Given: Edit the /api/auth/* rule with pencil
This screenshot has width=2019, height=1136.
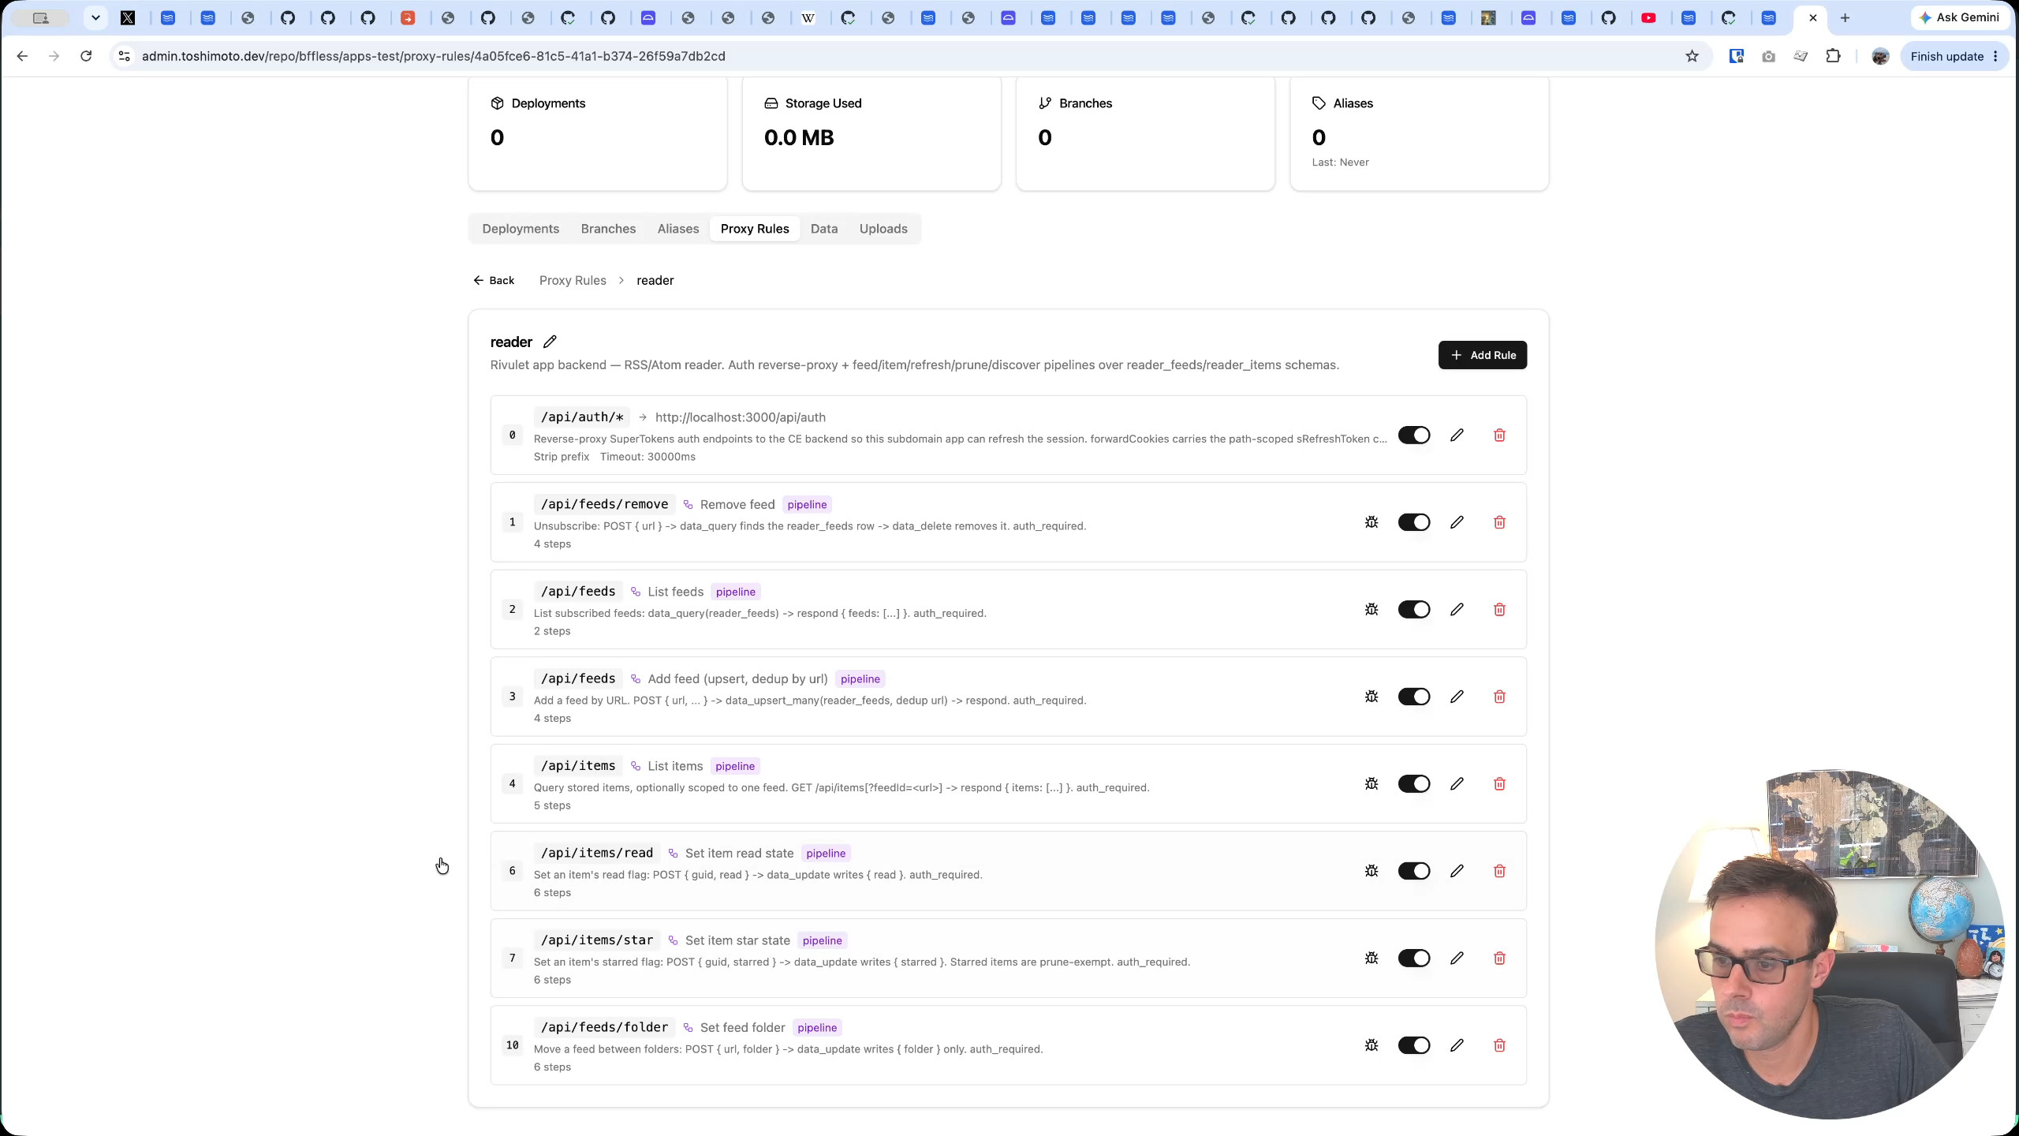Looking at the screenshot, I should coord(1457,435).
